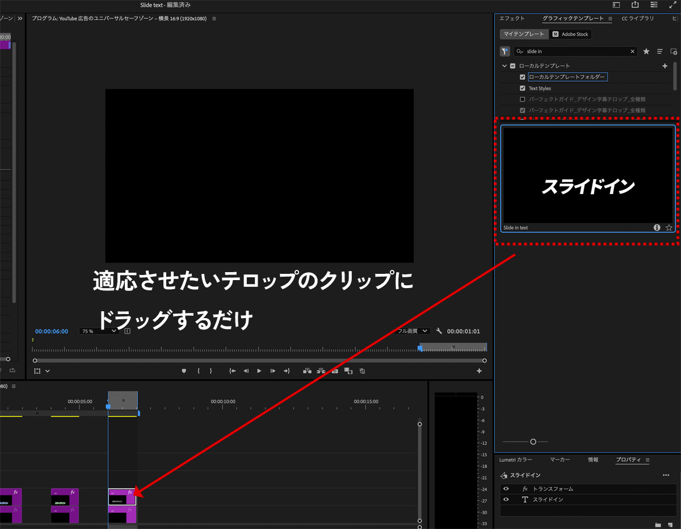
Task: Uncheck the Text Styles checkbox
Action: pos(523,88)
